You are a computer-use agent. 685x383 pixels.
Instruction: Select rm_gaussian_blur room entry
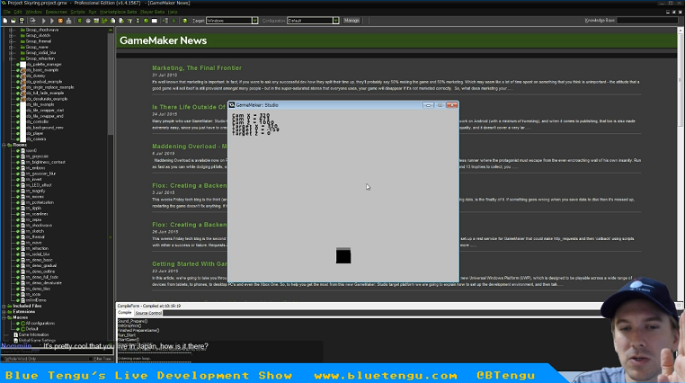click(x=40, y=174)
